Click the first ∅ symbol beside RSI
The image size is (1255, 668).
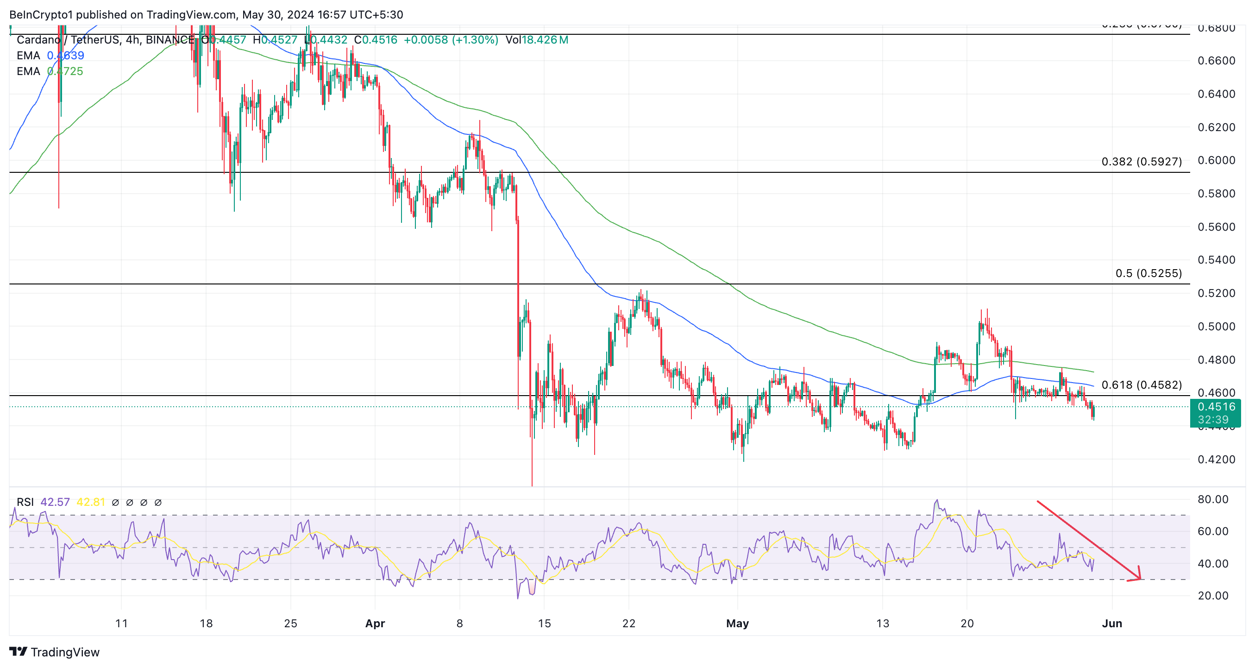(x=115, y=502)
